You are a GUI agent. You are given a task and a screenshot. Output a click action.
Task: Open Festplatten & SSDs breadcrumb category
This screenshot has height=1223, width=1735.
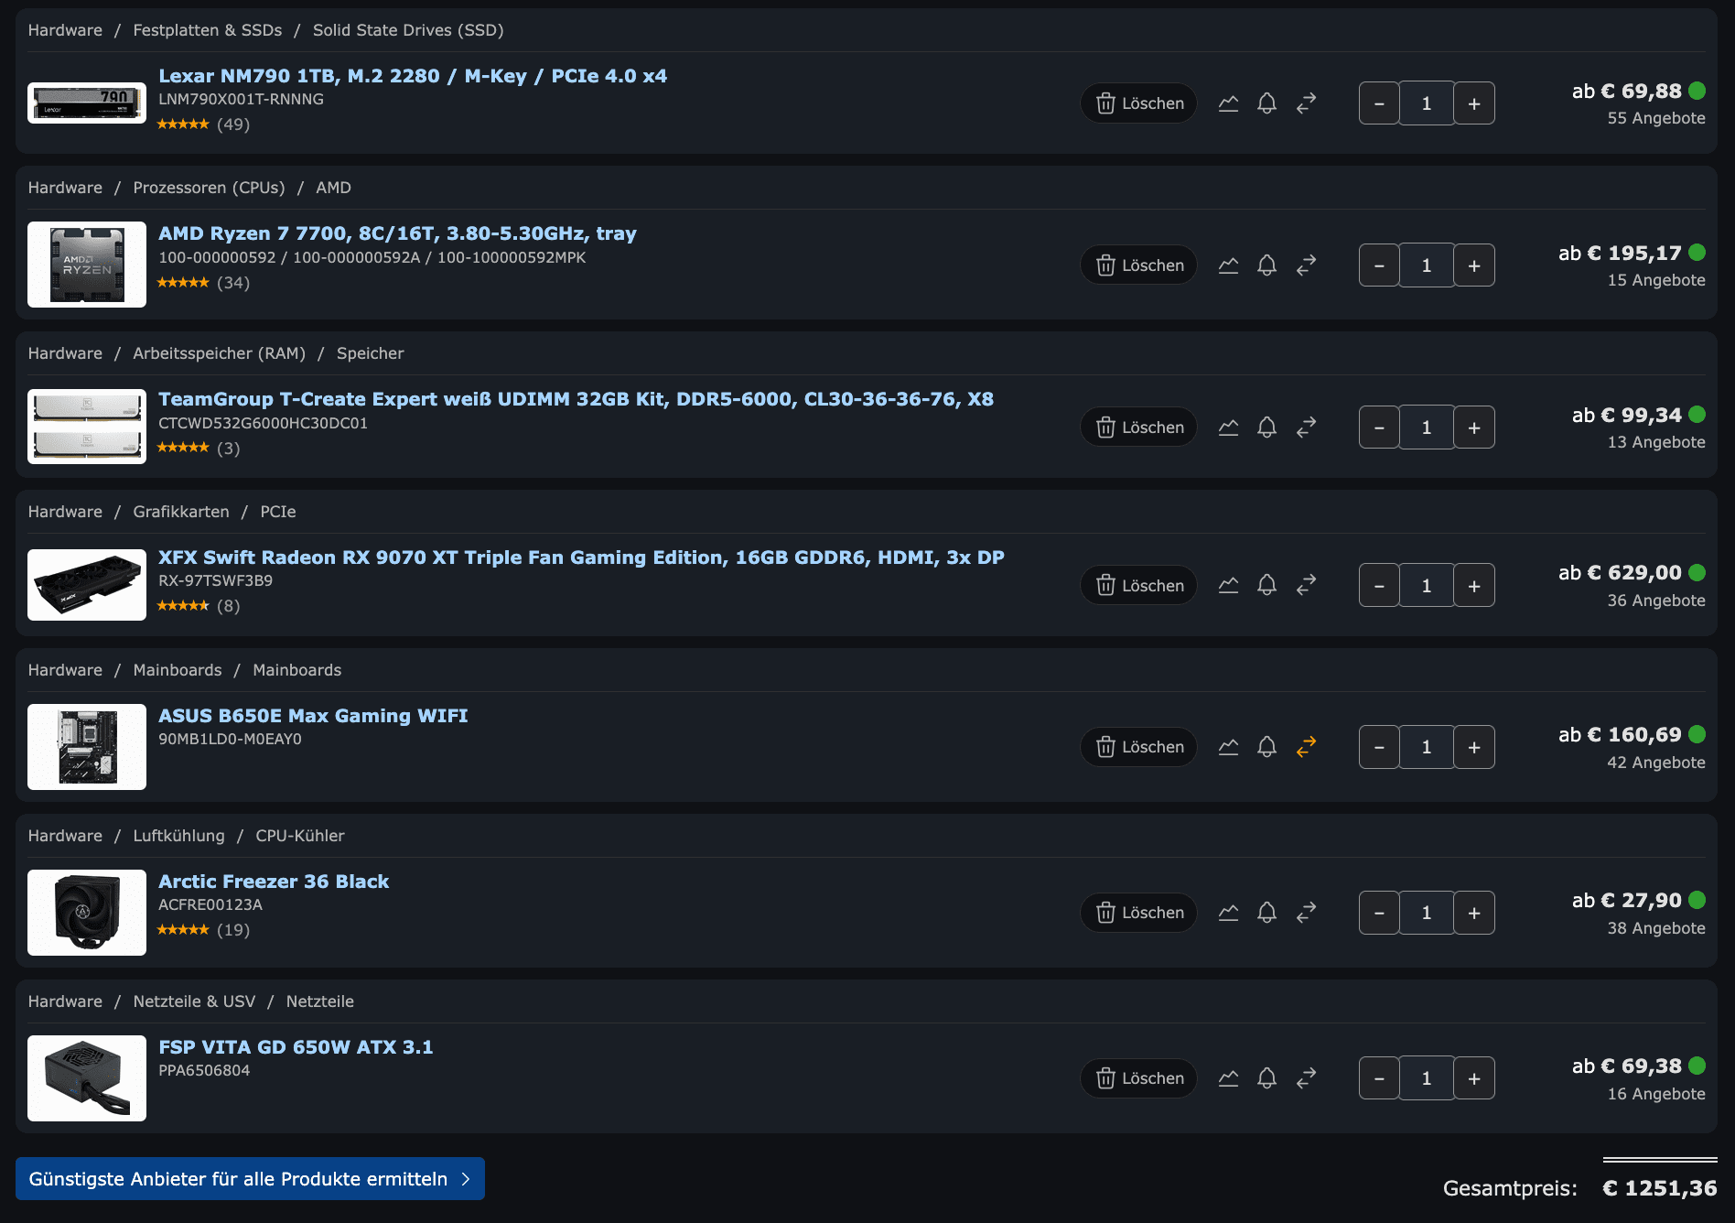point(208,30)
